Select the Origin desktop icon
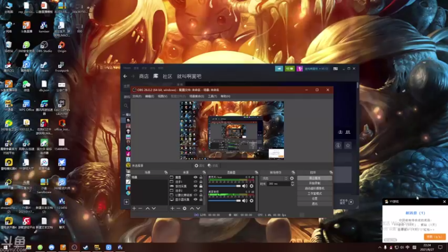Image resolution: width=448 pixels, height=252 pixels. point(62,47)
